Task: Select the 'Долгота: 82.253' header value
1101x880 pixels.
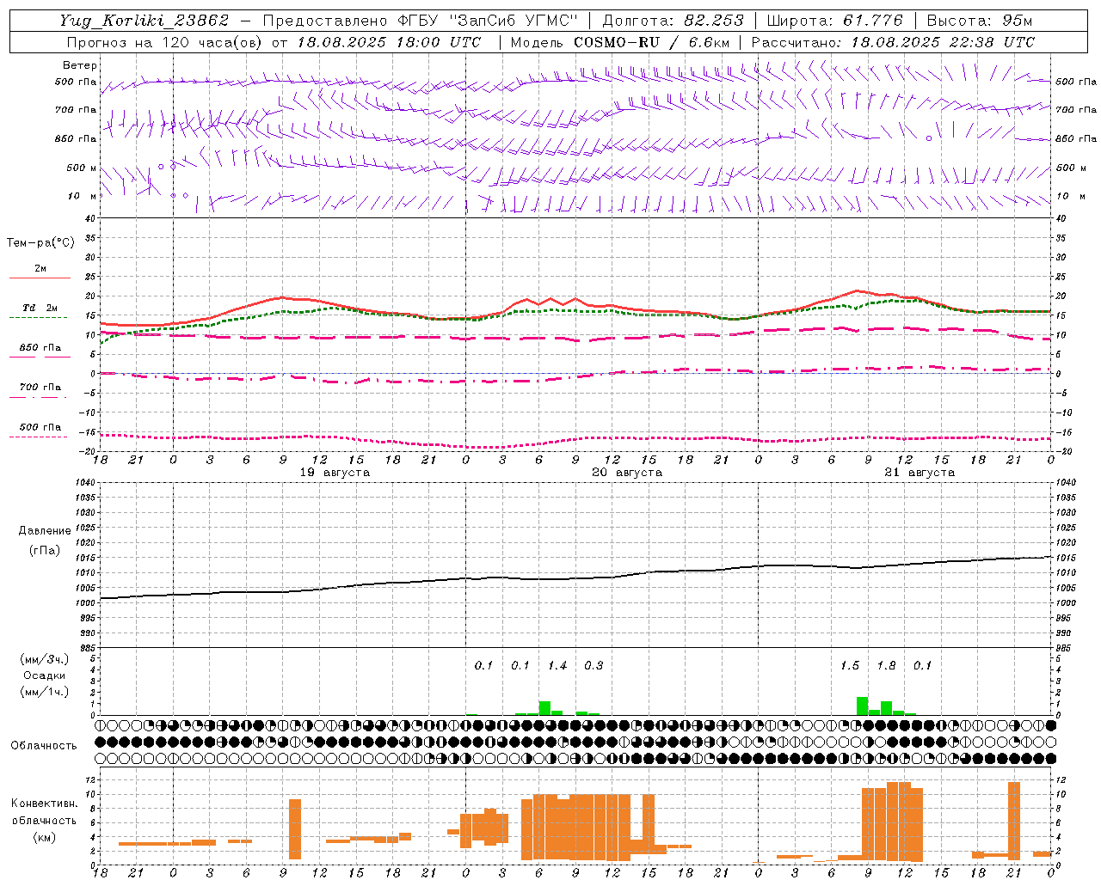Action: click(x=673, y=21)
